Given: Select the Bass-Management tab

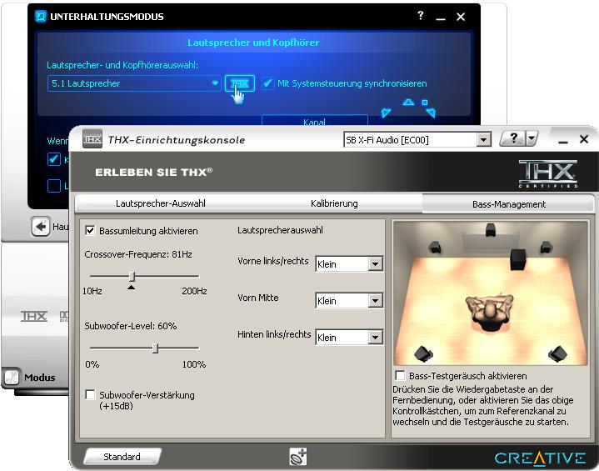Looking at the screenshot, I should click(x=508, y=203).
